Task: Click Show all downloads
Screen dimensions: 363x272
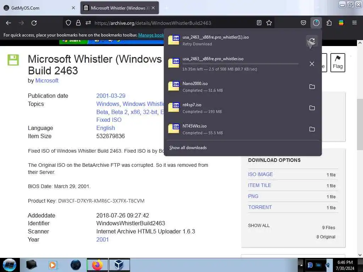Action: tap(188, 148)
